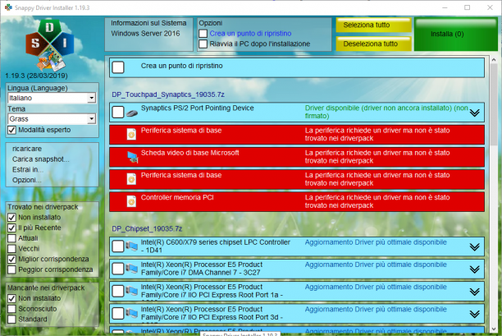
Task: Choose Estrai in... menu entry
Action: 28,169
